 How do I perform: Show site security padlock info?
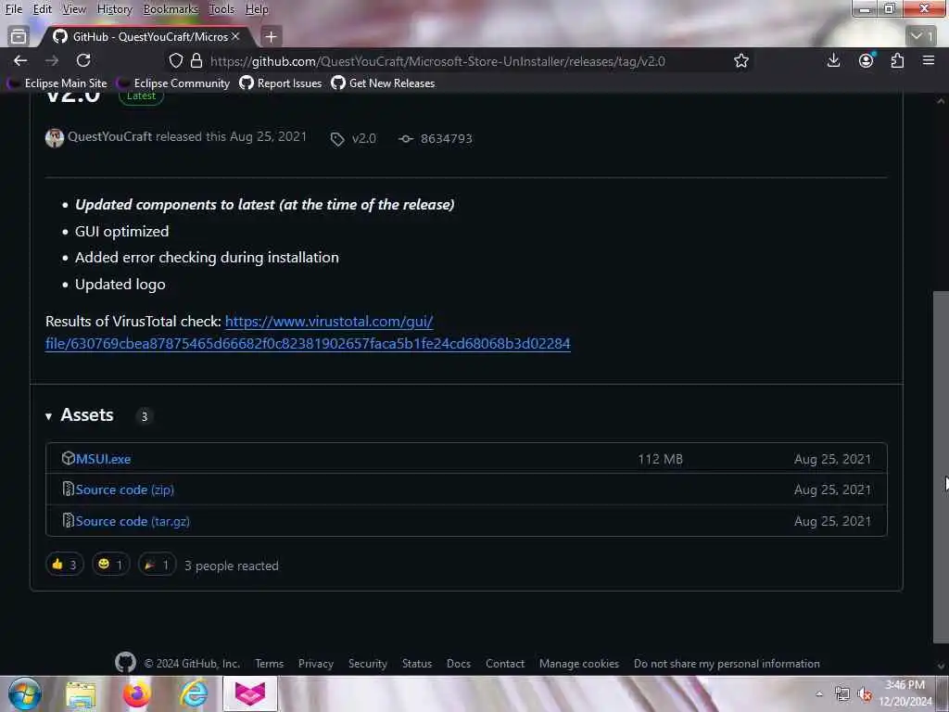pyautogui.click(x=196, y=60)
